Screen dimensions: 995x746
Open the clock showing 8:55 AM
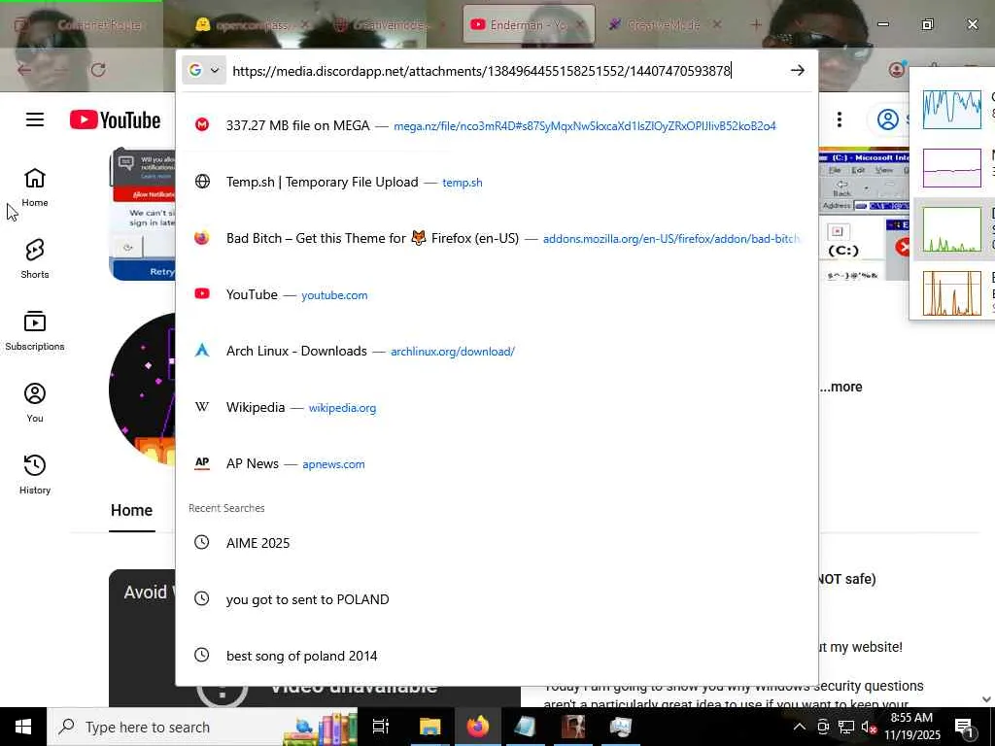click(x=911, y=727)
